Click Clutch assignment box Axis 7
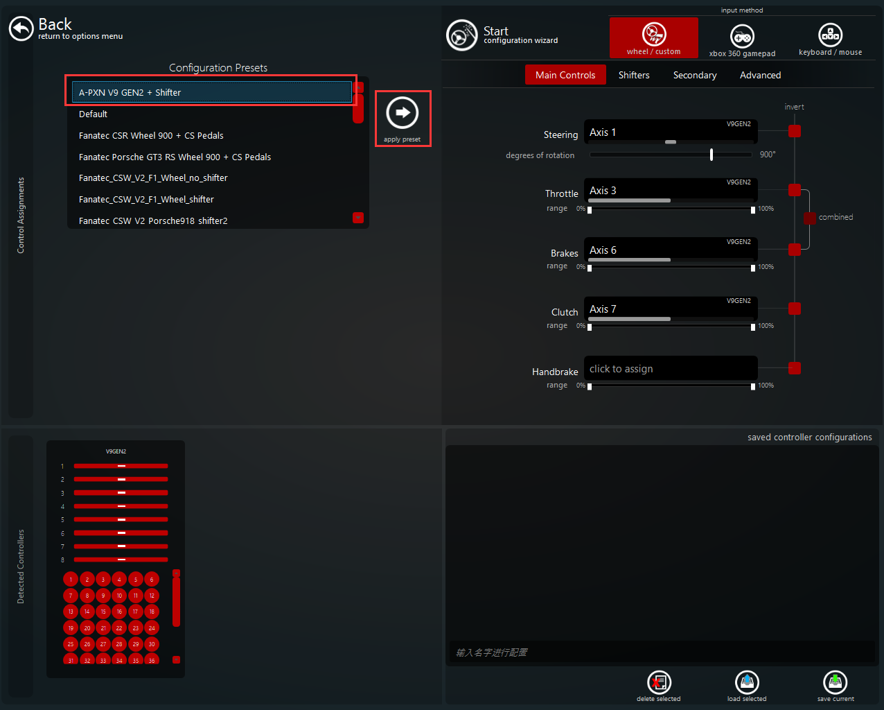The image size is (884, 710). point(671,309)
